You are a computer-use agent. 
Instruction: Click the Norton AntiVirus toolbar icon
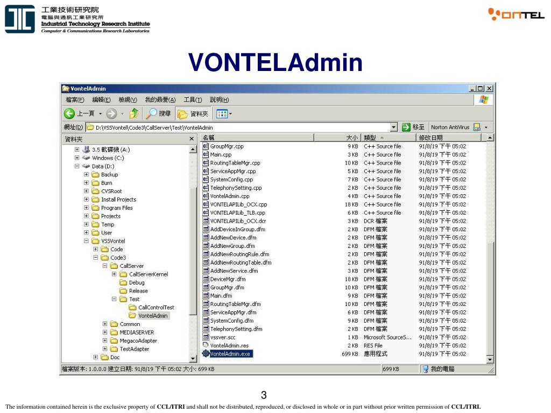tap(477, 127)
